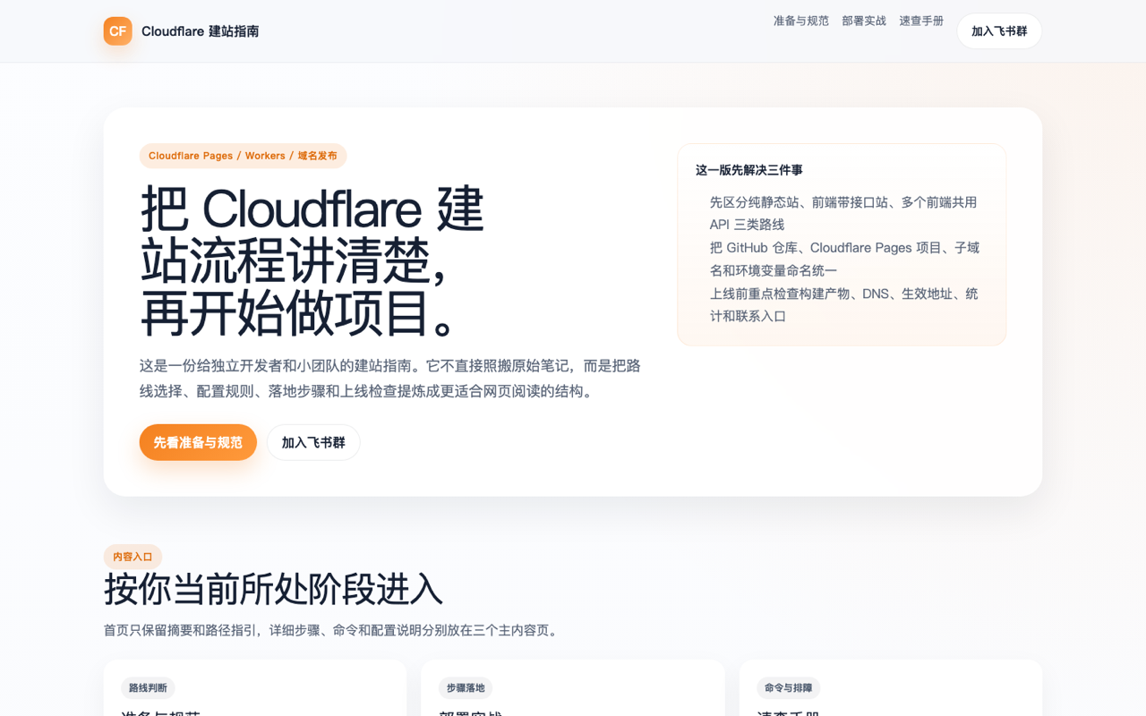Screen dimensions: 1146x716
Task: Click the 内容入口 section badge
Action: point(133,557)
